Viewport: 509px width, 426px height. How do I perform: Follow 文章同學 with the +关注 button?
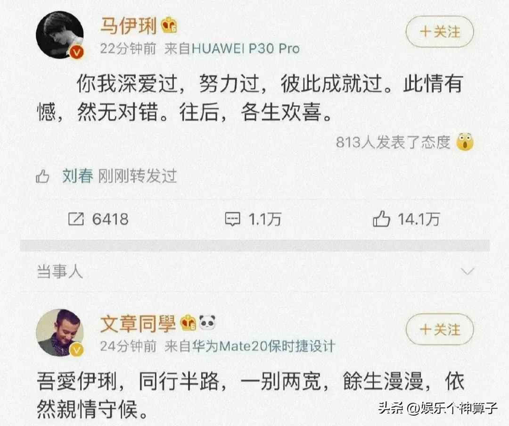tap(440, 329)
